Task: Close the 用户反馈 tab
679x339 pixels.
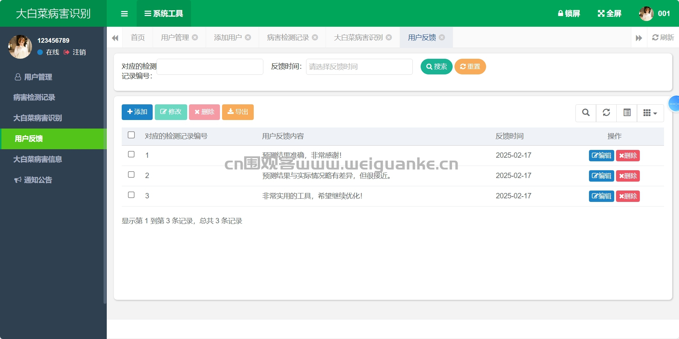Action: [x=442, y=37]
